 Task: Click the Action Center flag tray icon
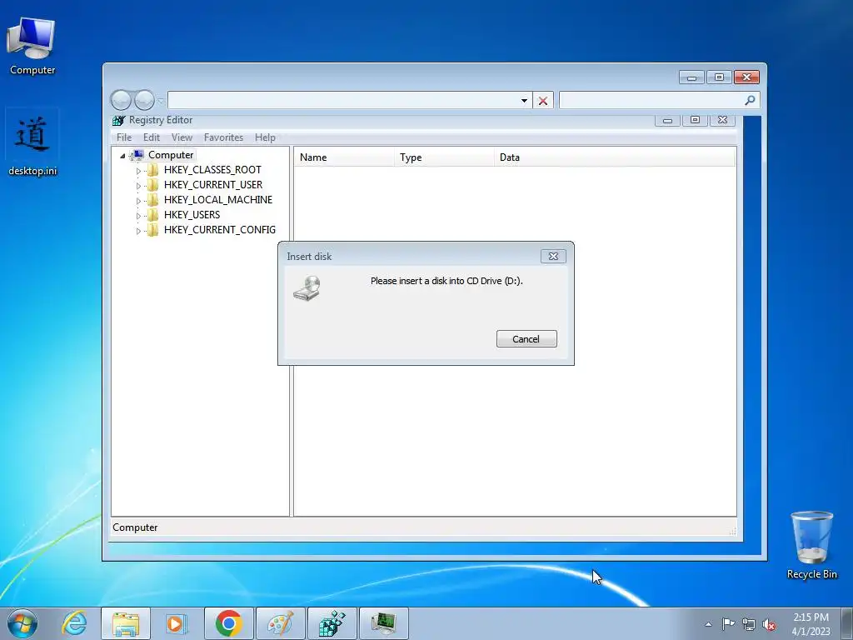[728, 623]
